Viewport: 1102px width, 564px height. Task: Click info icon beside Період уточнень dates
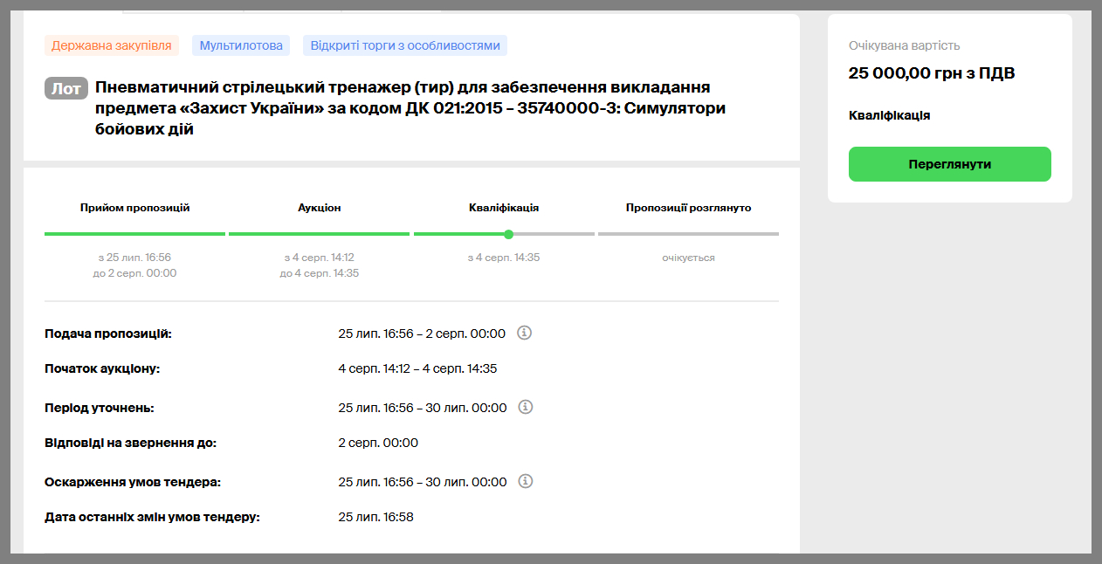525,407
